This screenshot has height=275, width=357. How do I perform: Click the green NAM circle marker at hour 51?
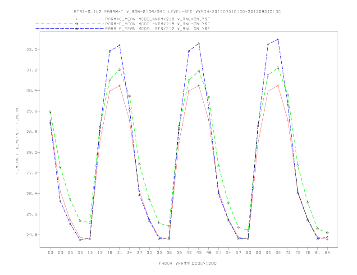[x=219, y=166]
